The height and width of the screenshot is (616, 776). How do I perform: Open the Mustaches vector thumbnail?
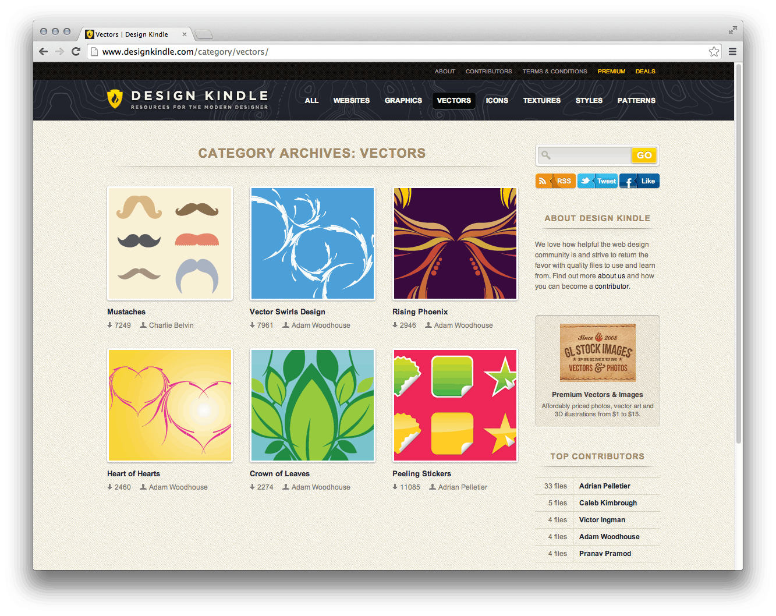(170, 243)
